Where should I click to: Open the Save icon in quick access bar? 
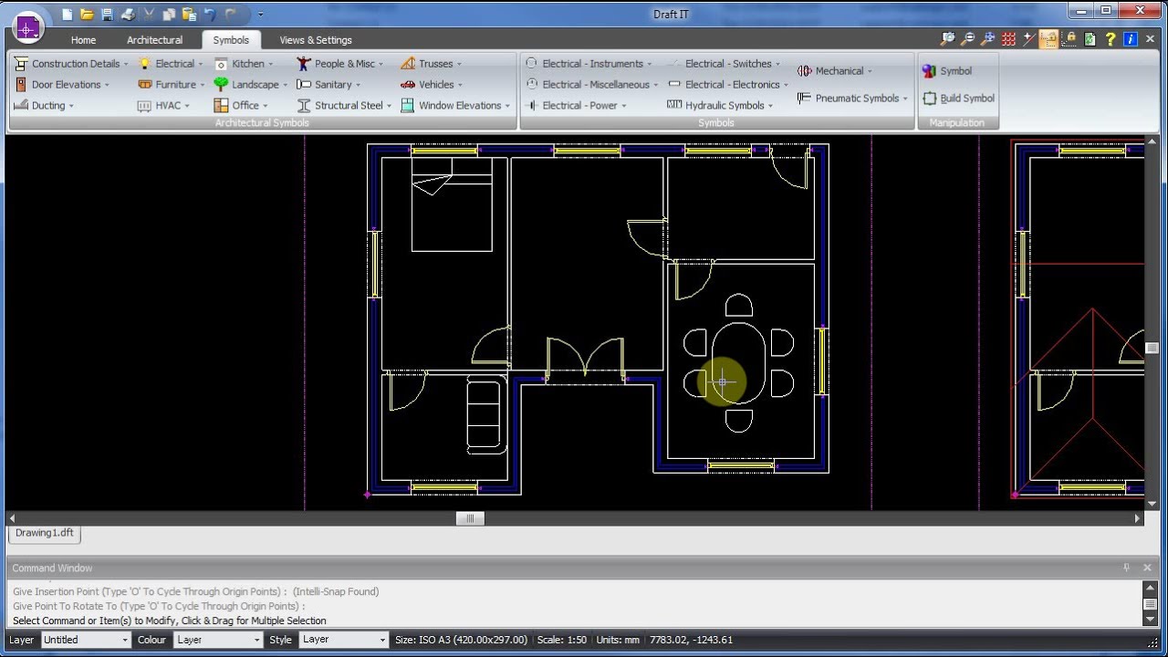pos(108,14)
